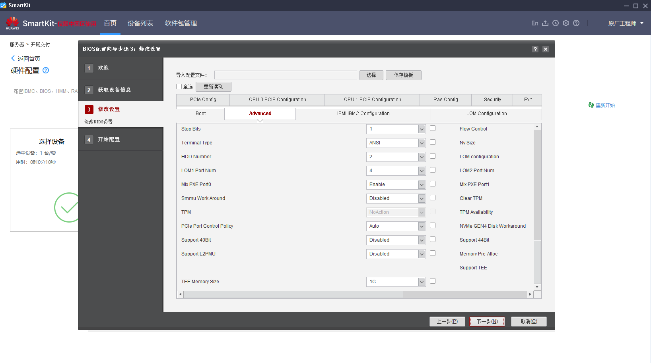Switch to the LOM Configuration tab
Image resolution: width=651 pixels, height=363 pixels.
pos(486,113)
